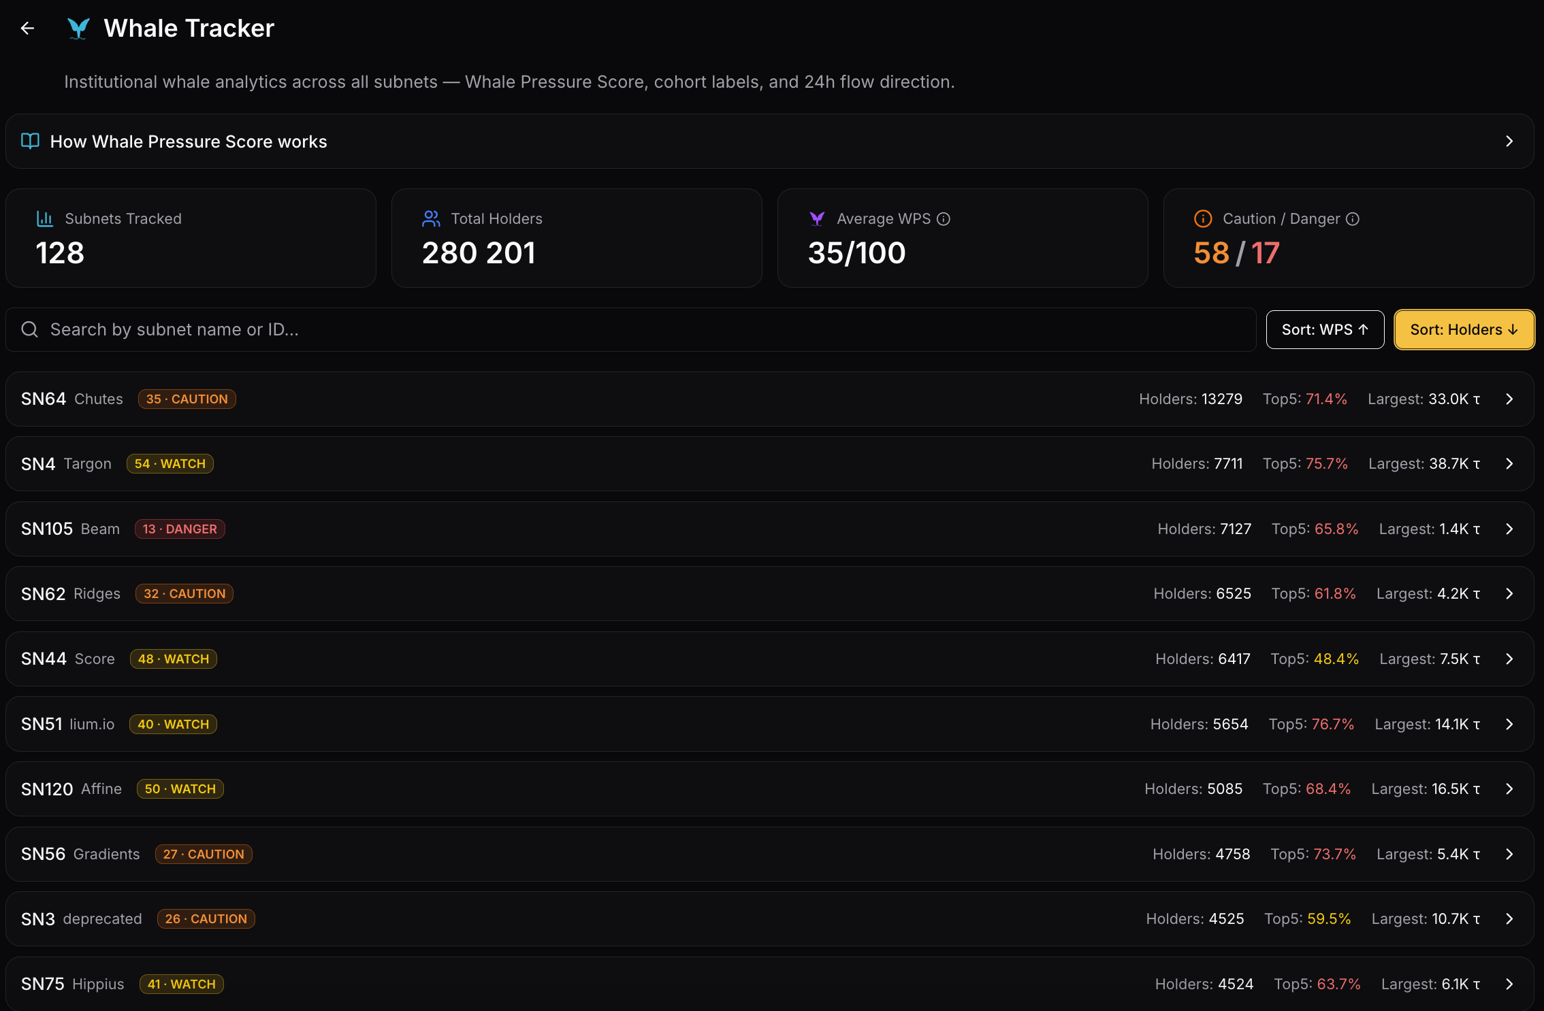This screenshot has height=1011, width=1544.
Task: Click Top5: 48.4% on the Score row
Action: pos(1315,659)
